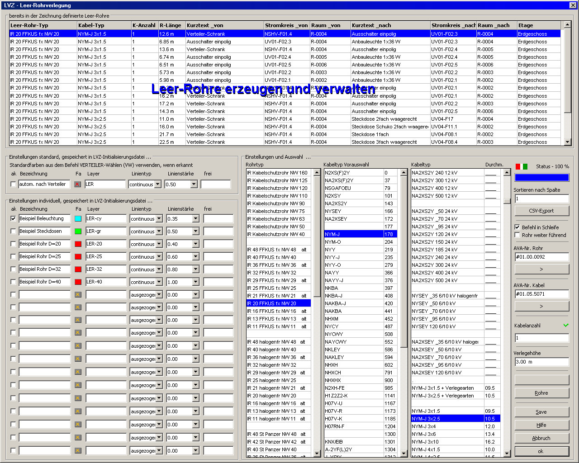The width and height of the screenshot is (579, 463).
Task: Toggle the Befehl in Schleife checkbox
Action: coord(517,227)
